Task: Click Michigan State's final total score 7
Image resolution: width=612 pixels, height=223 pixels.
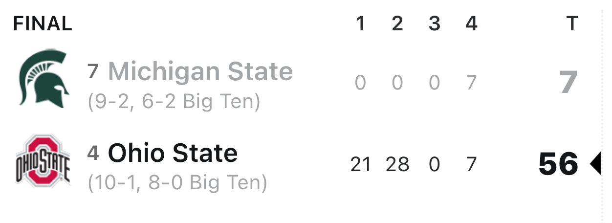Action: (x=569, y=82)
